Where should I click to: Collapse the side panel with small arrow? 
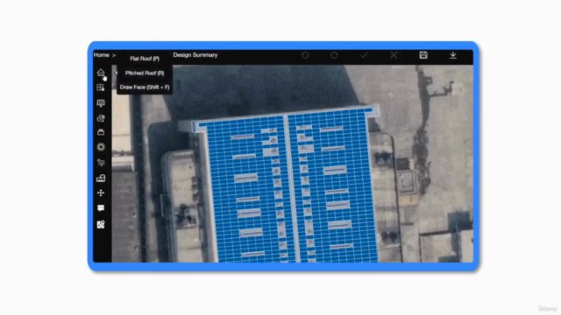tap(117, 73)
